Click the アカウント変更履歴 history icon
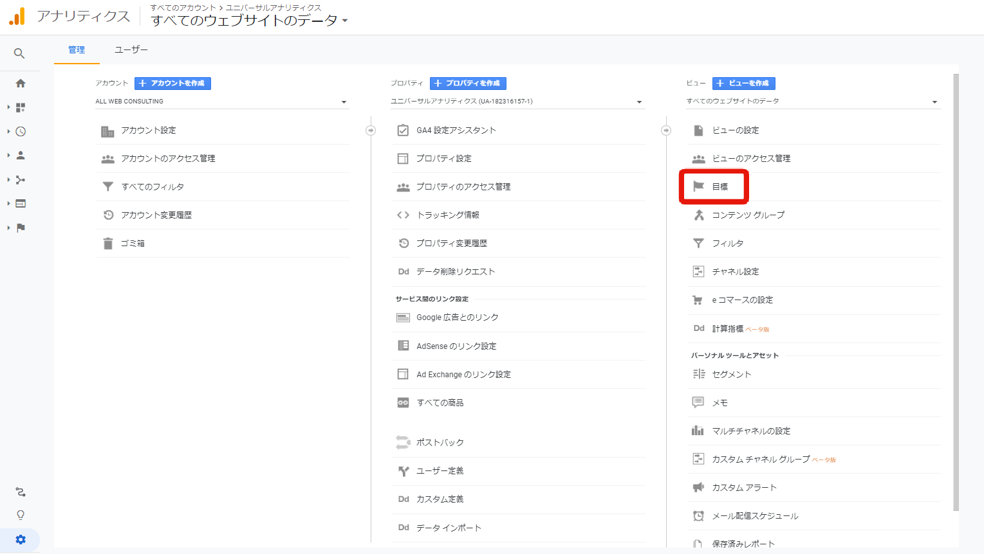This screenshot has width=984, height=554. click(108, 215)
